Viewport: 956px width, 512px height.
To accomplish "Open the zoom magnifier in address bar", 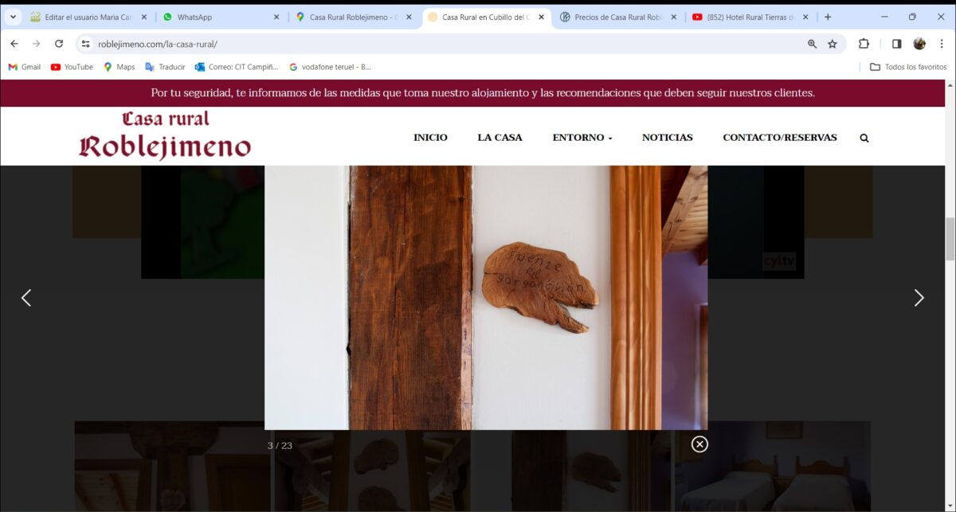I will click(812, 44).
